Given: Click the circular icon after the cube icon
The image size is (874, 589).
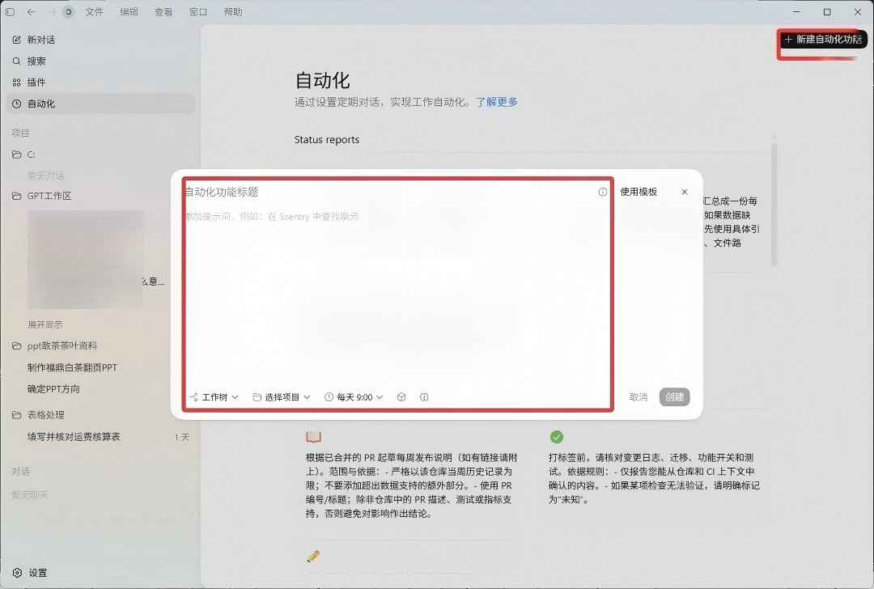Looking at the screenshot, I should (x=423, y=397).
